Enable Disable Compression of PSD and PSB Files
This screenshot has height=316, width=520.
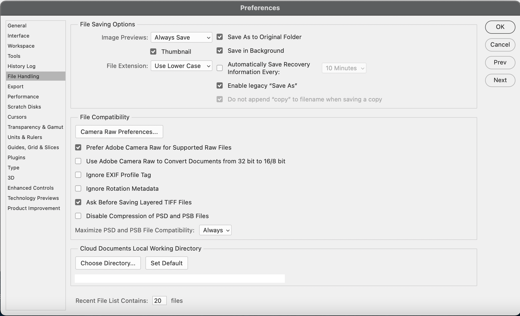tap(78, 216)
